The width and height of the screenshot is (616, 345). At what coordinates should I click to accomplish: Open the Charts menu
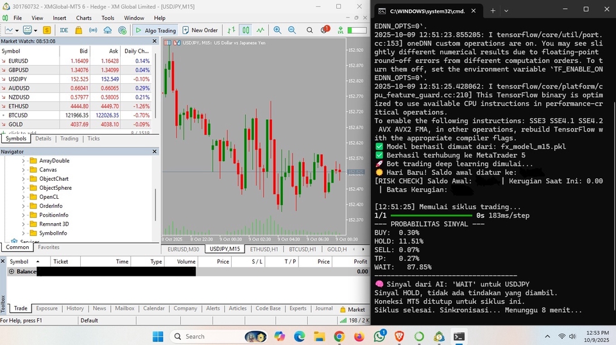pyautogui.click(x=83, y=18)
